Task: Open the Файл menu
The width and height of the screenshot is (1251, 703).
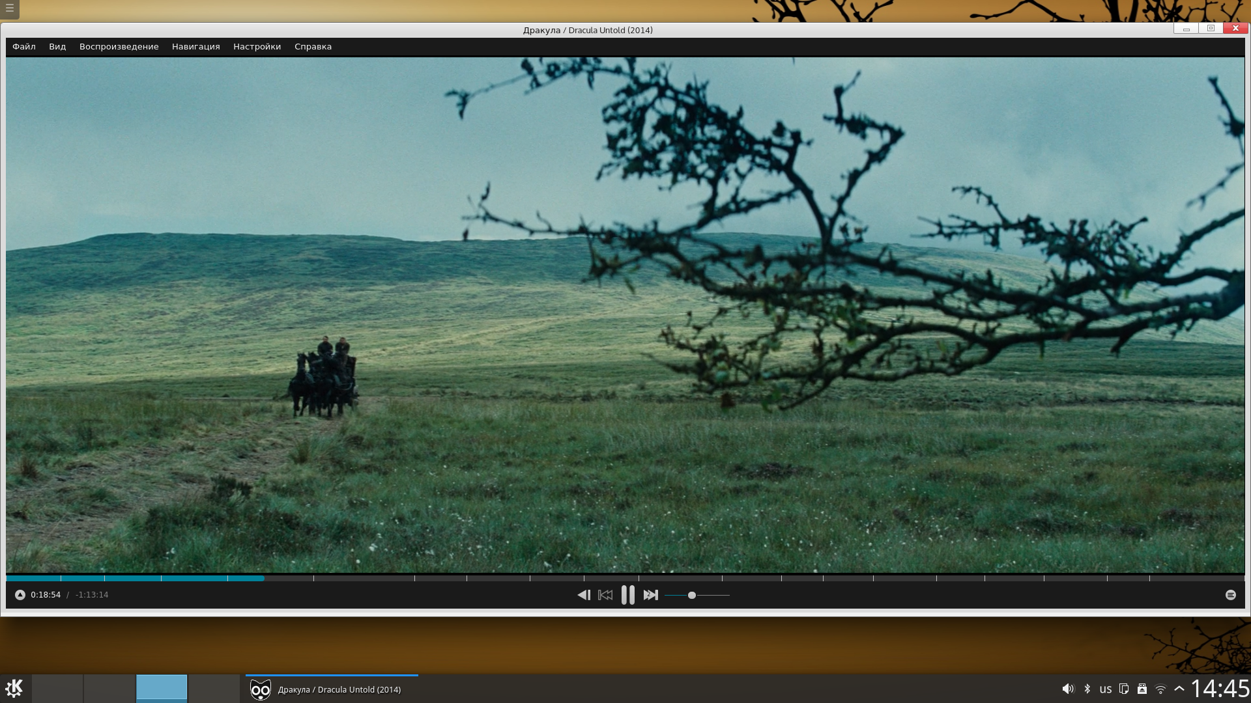Action: point(24,47)
